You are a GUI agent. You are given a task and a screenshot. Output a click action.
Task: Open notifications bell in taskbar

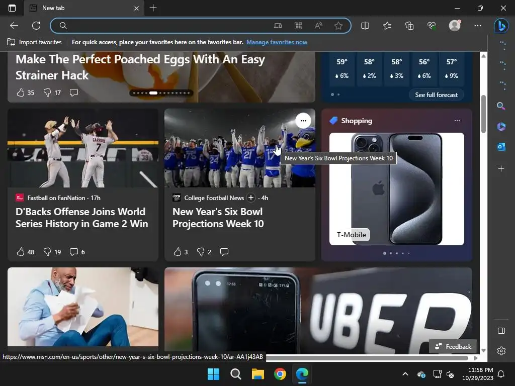coord(501,374)
